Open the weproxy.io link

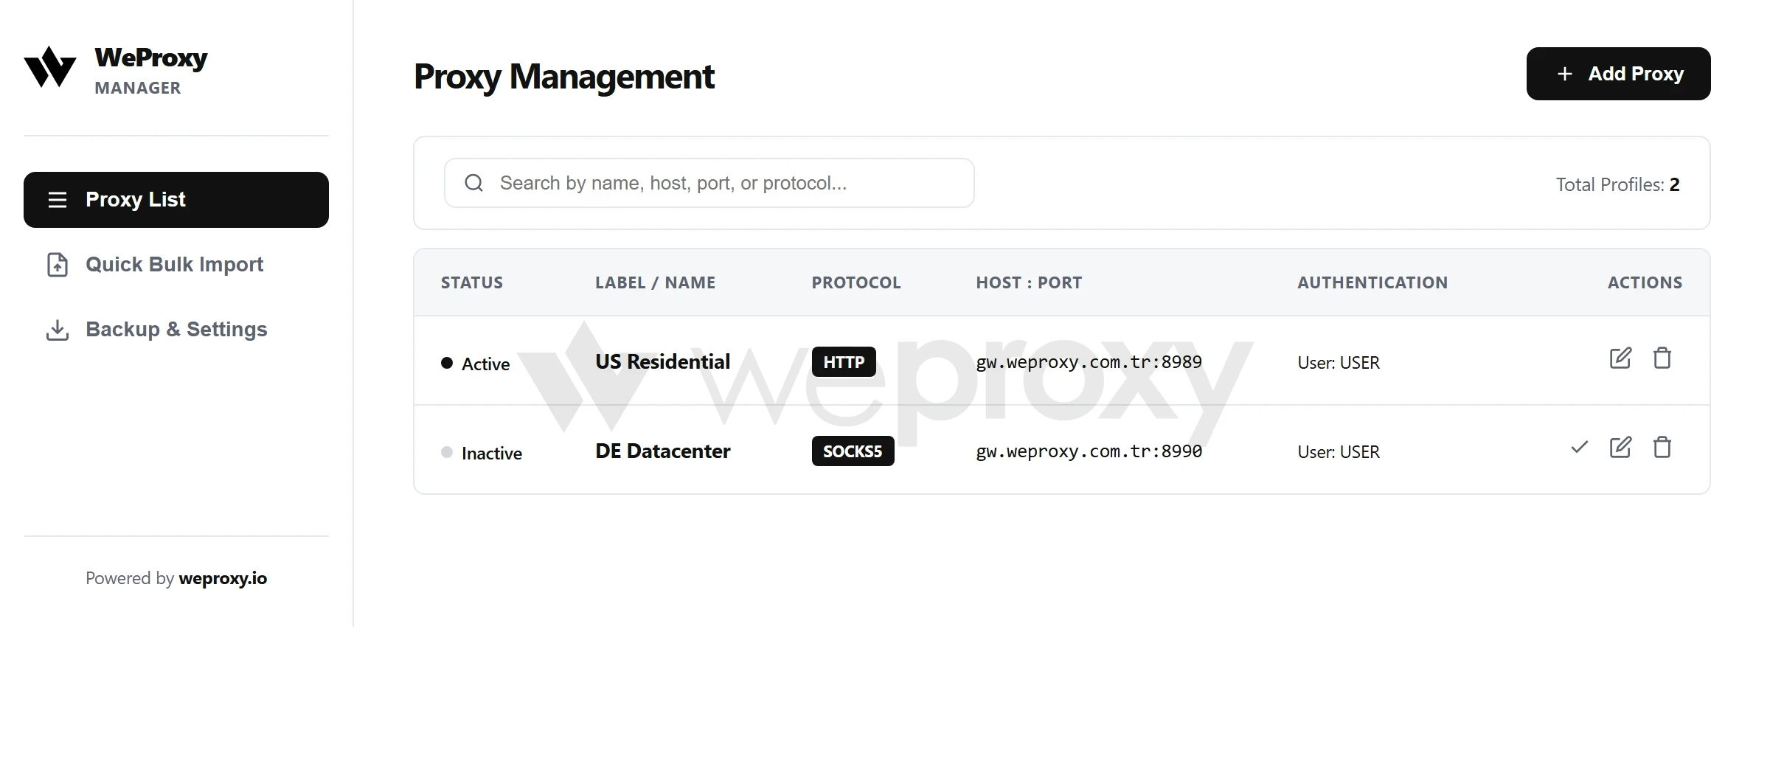pyautogui.click(x=223, y=578)
